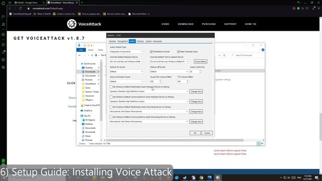Viewport: 322px width, 181px height.
Task: Reload the page with the refresh icon
Action: point(21,9)
